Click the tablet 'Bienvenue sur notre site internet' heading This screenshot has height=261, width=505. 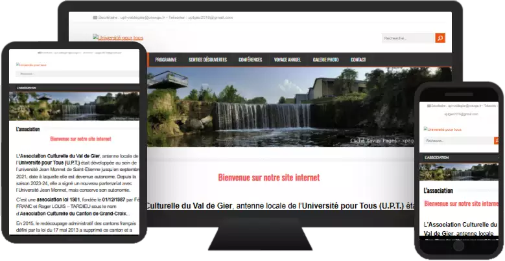[x=80, y=139]
